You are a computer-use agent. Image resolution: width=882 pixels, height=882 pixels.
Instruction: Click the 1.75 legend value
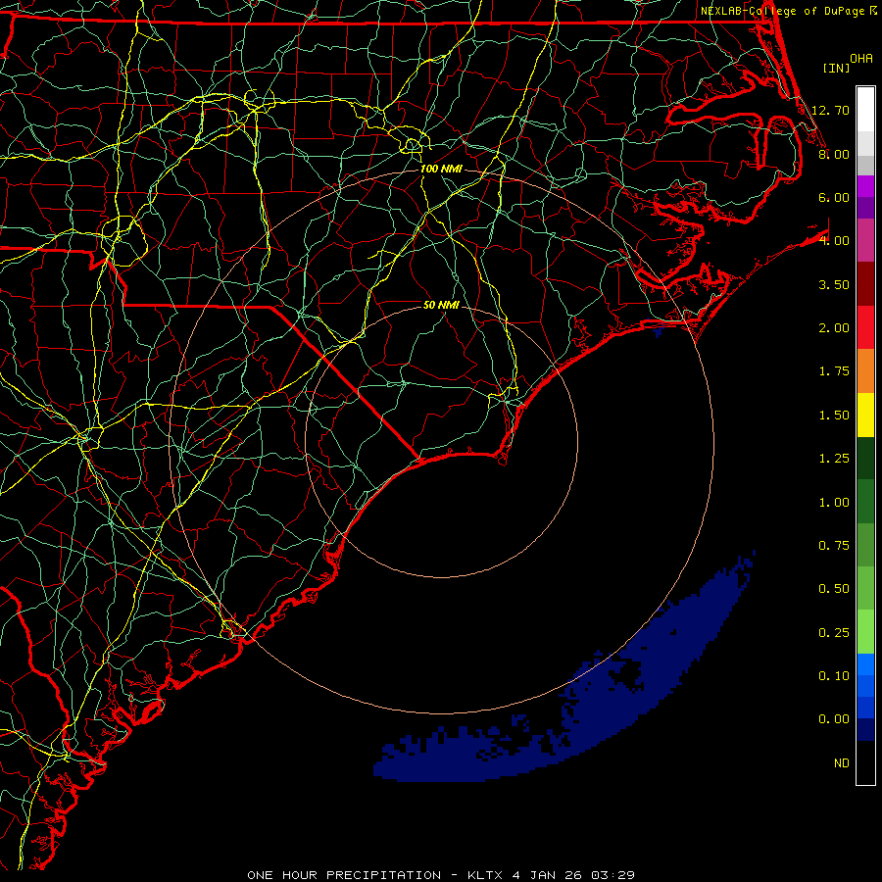834,371
